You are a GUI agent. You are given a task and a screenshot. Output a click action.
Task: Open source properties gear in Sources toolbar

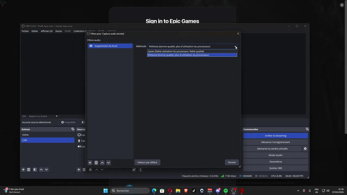(x=90, y=170)
